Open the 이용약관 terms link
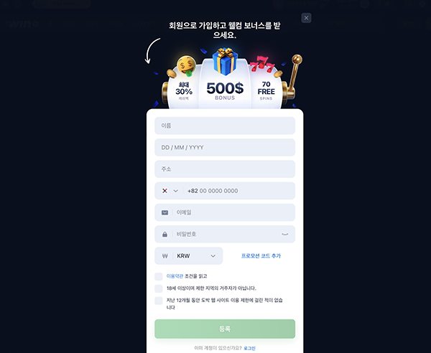 coord(175,276)
